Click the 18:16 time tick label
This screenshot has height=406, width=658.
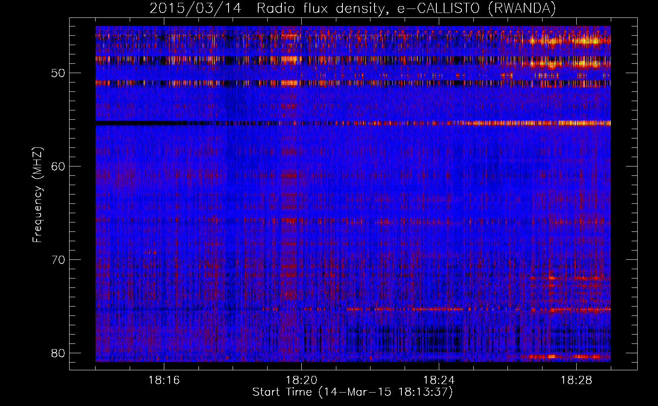pos(164,380)
